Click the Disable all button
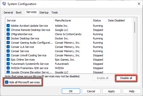This screenshot has height=96, width=143. click(x=126, y=78)
